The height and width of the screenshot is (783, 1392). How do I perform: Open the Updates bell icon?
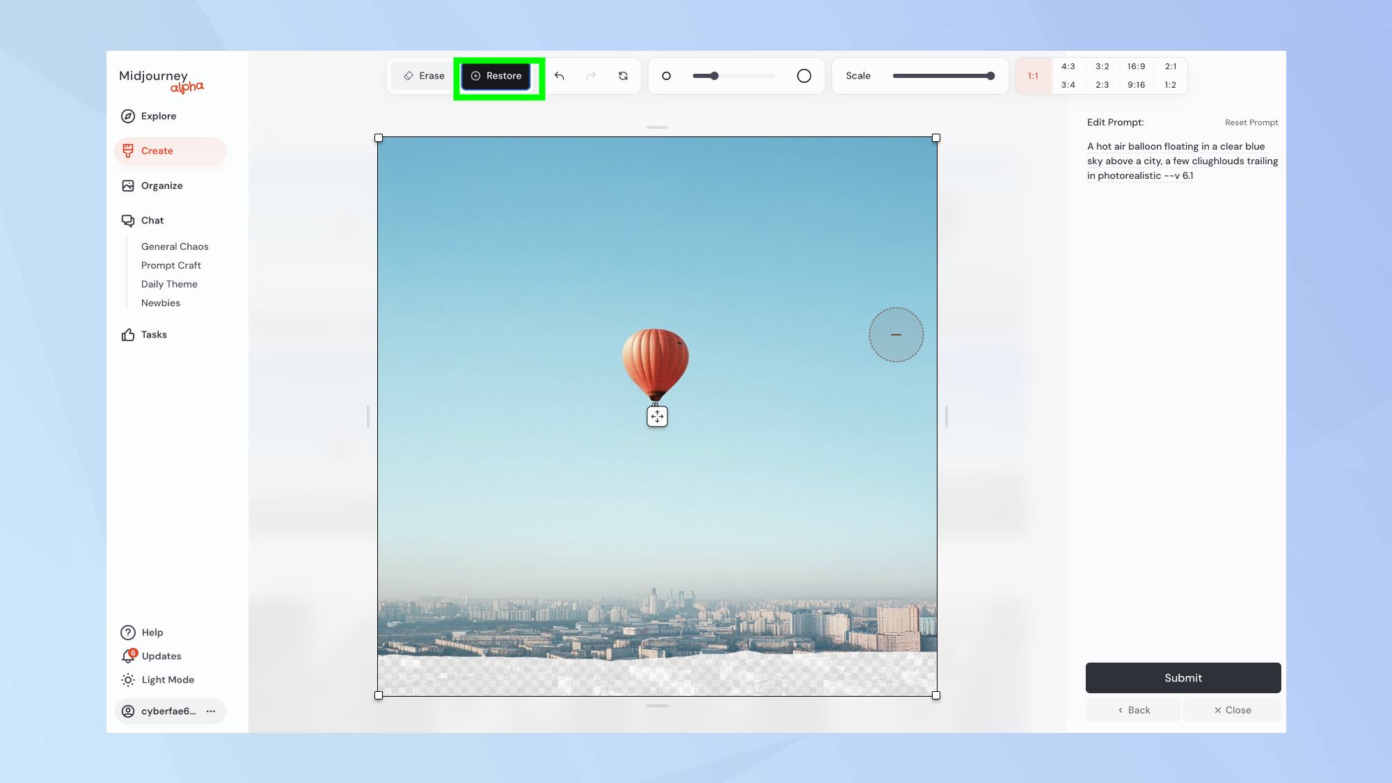tap(129, 656)
